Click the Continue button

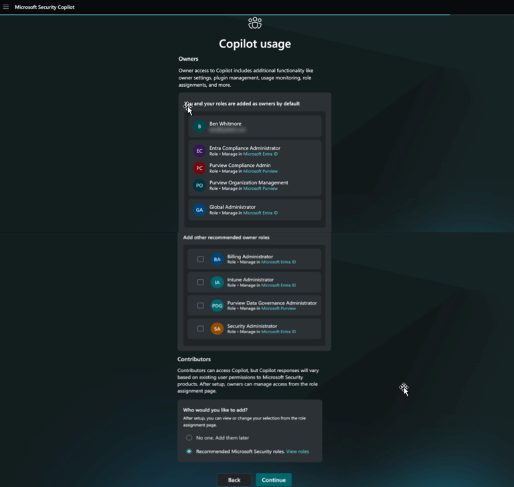(274, 480)
